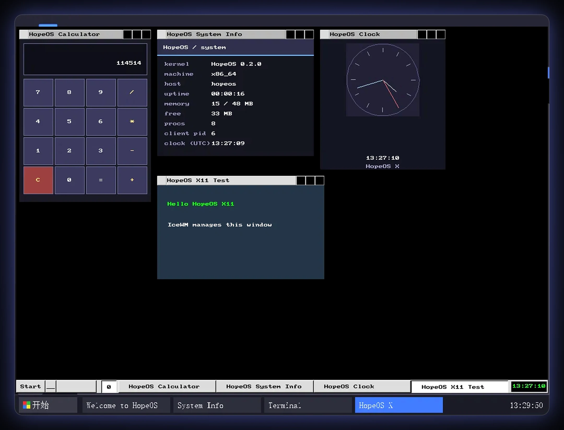
Task: Open Welcome to HopeOS in outer taskbar
Action: (x=126, y=405)
